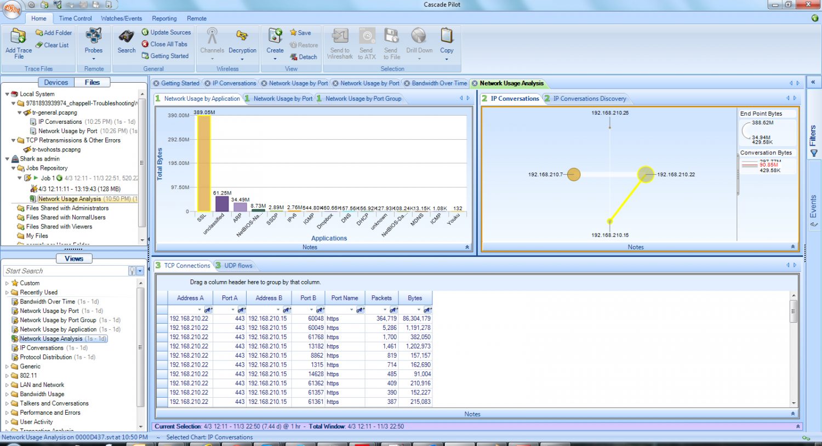Click the Cascade Pilot application orb

pos(12,8)
